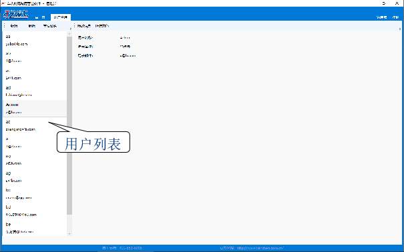Click the second-to-last link in the blue header
Image resolution: width=404 pixels, height=252 pixels.
[x=381, y=17]
